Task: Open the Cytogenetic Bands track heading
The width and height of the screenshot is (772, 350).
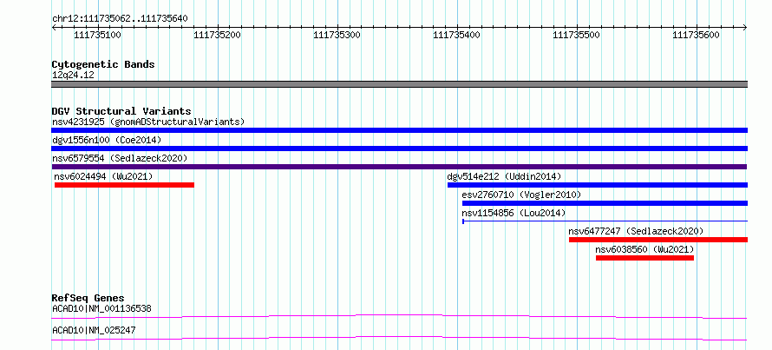Action: (103, 64)
